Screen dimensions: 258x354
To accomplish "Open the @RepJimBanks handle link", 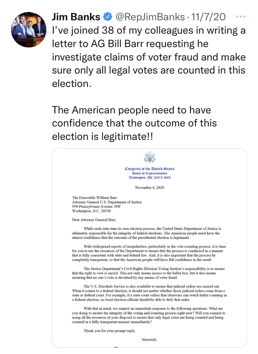I will point(150,16).
